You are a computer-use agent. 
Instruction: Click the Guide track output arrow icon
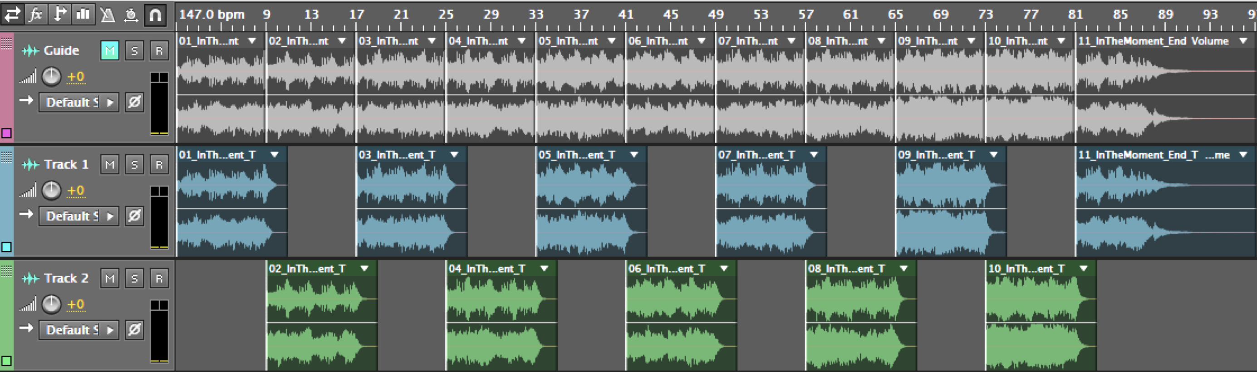click(x=26, y=100)
